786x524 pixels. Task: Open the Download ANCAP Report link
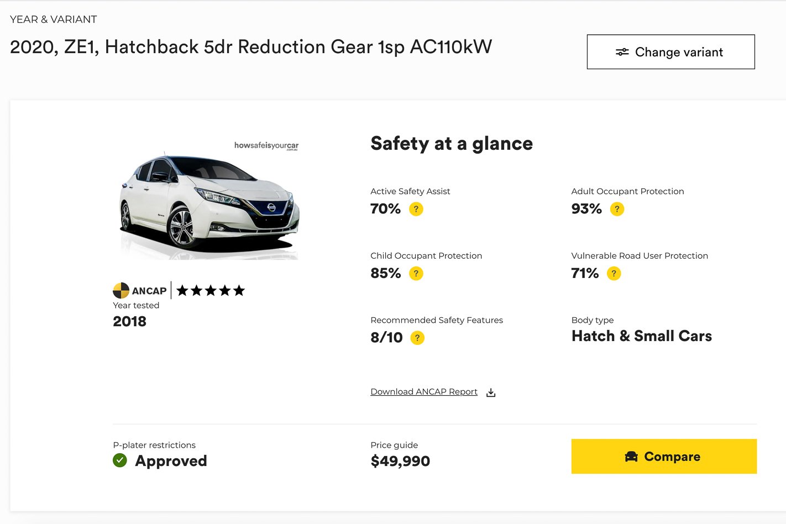(424, 392)
